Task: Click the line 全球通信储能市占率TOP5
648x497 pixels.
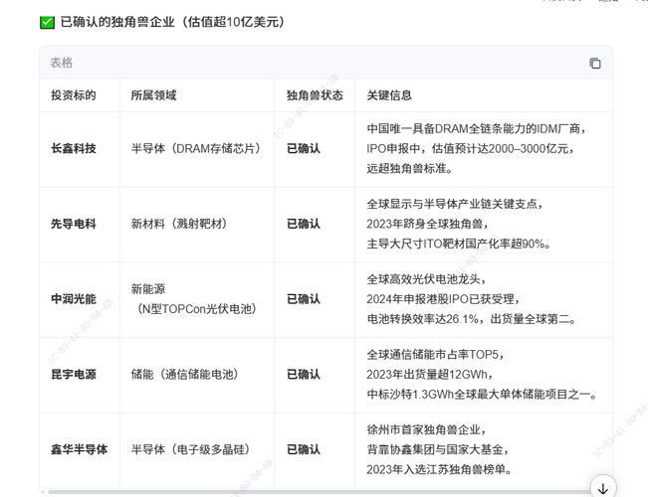Action: click(433, 355)
